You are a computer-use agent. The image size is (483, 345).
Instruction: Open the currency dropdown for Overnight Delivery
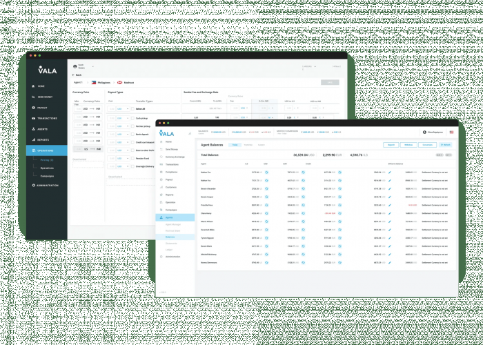tap(123, 166)
